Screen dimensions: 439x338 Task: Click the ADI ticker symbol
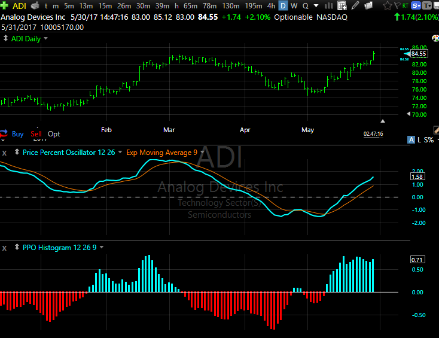[x=19, y=6]
